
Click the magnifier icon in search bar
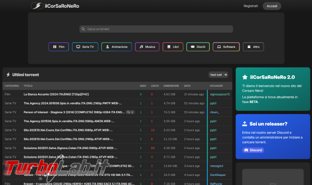[x=83, y=29]
